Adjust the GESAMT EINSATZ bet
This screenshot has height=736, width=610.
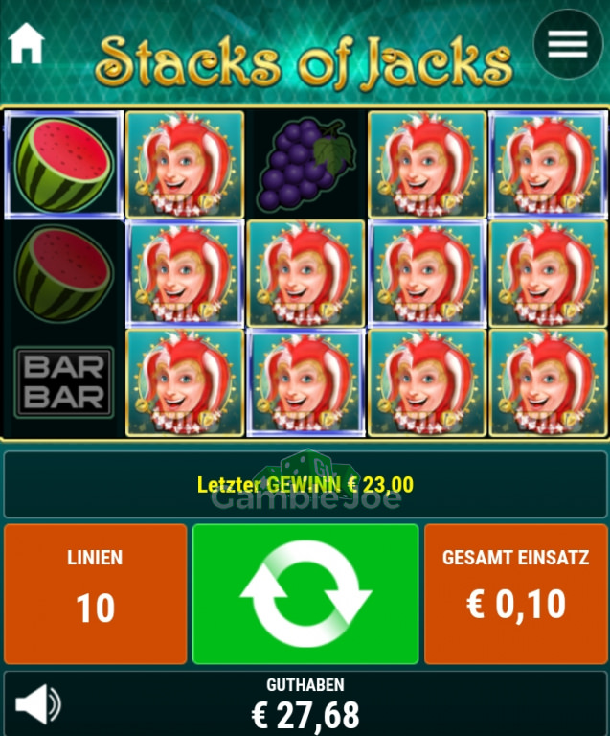coord(516,594)
